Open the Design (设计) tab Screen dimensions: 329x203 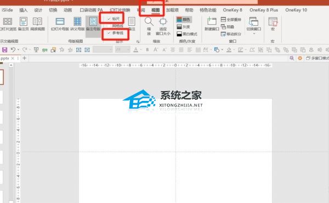(38, 10)
